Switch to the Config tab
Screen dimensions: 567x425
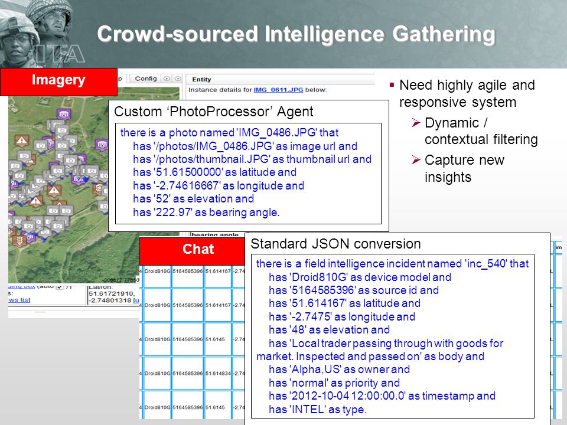[146, 79]
